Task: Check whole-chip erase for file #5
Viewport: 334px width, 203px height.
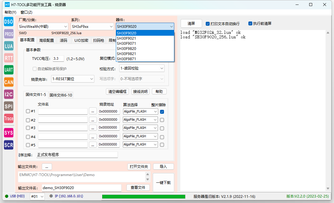Action: click(162, 145)
